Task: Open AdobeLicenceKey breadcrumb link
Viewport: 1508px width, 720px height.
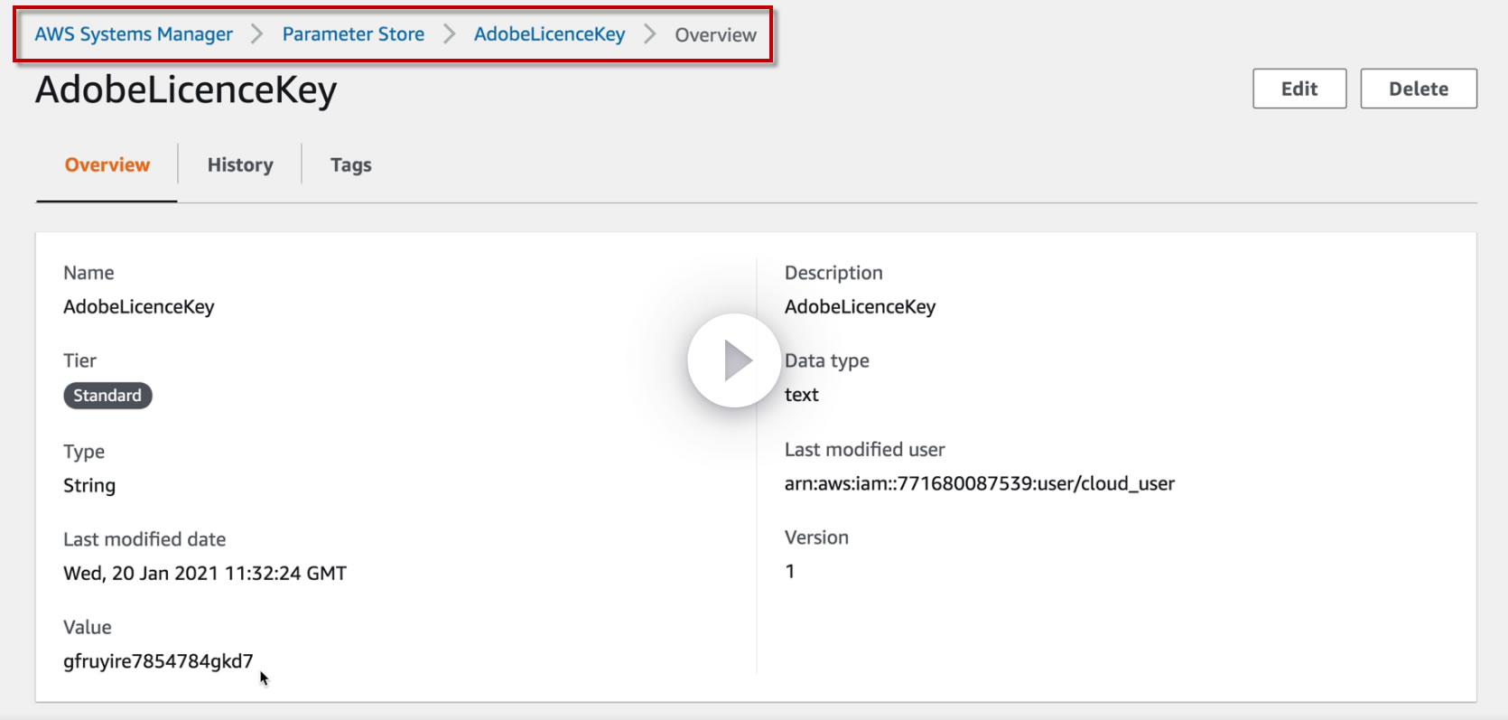Action: (x=549, y=34)
